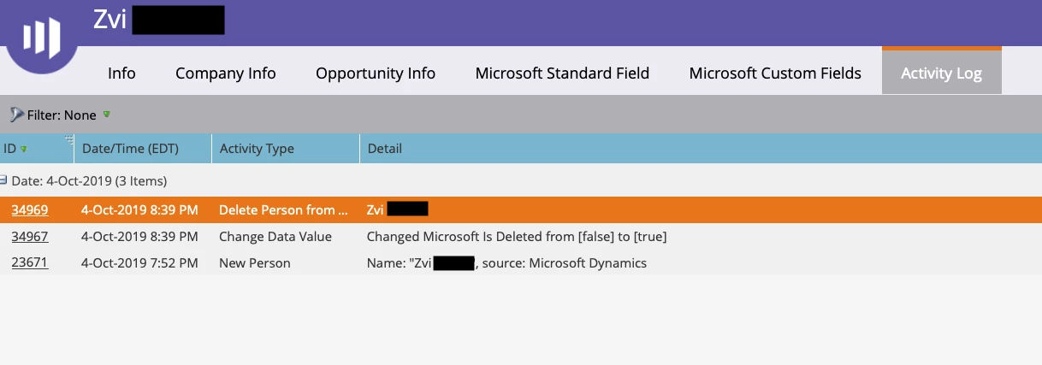This screenshot has height=365, width=1042.
Task: Open the Microsoft Custom Fields tab
Action: pos(775,74)
